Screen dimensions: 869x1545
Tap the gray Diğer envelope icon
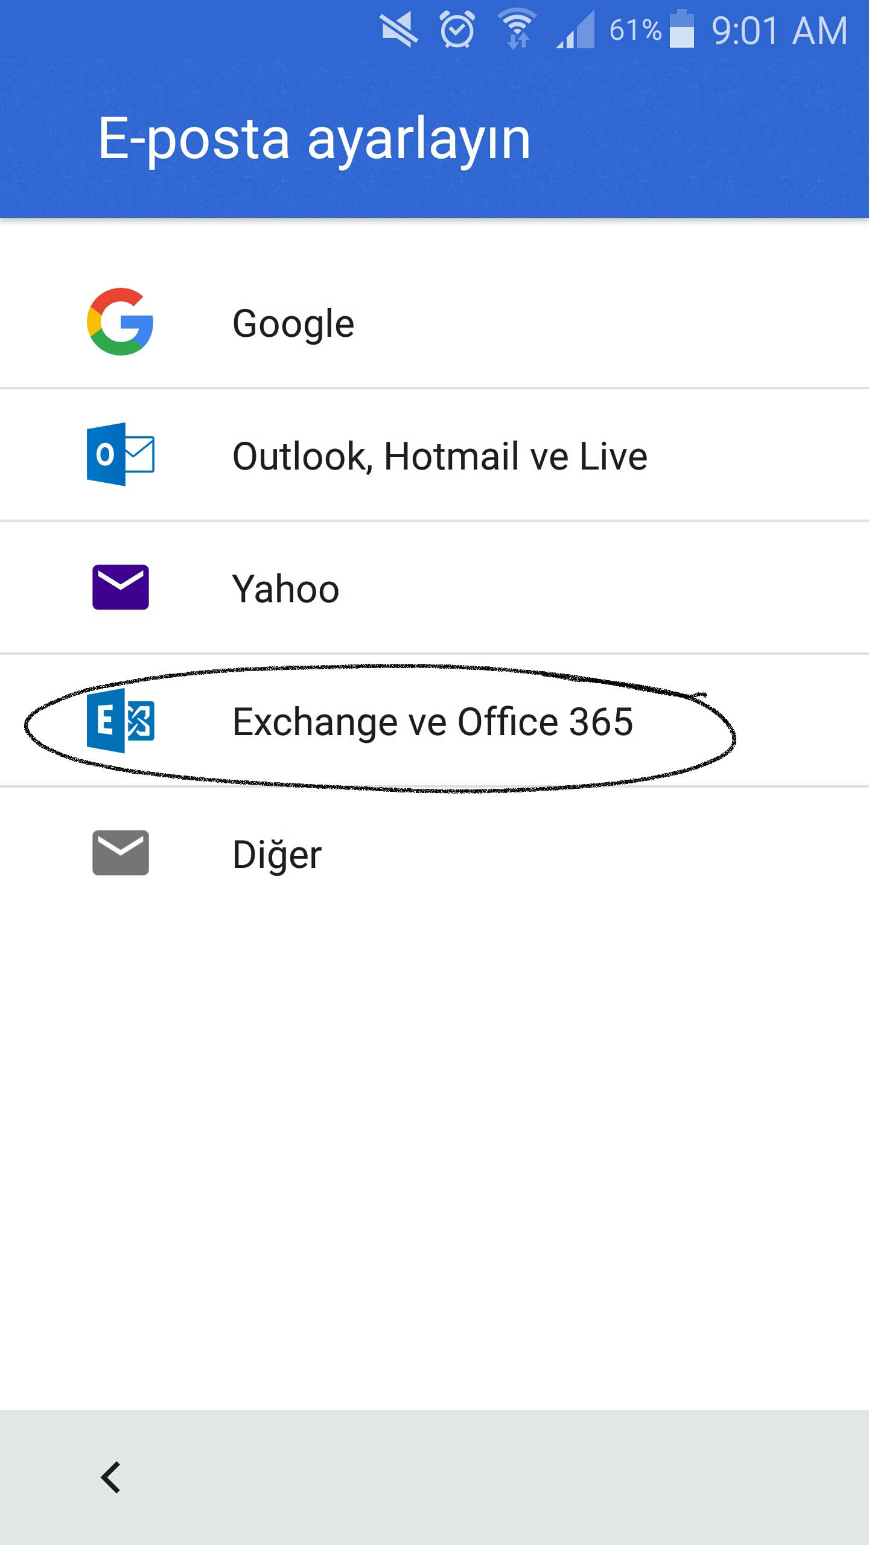120,853
